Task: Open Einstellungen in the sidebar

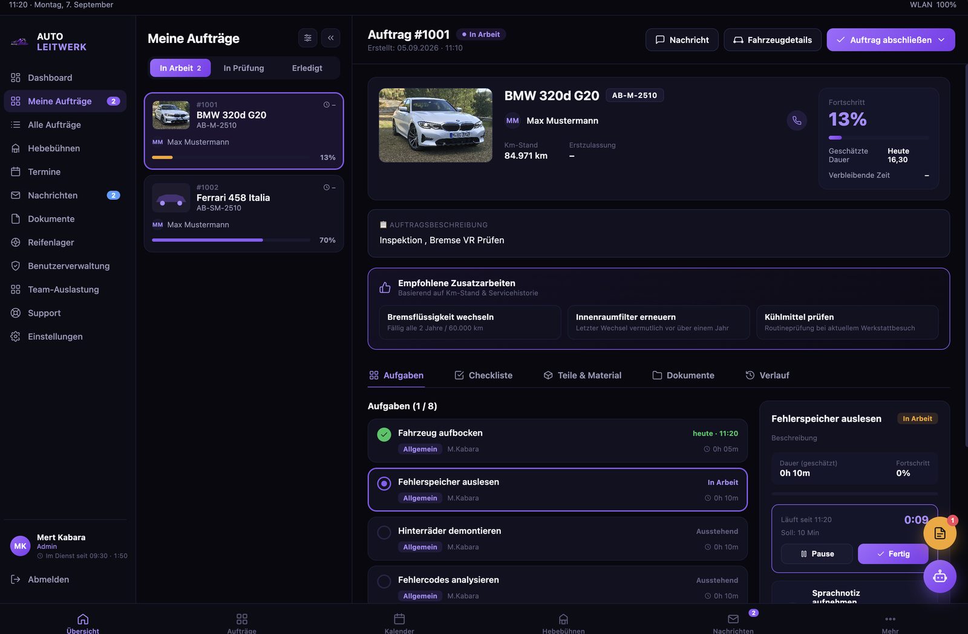Action: (x=65, y=337)
